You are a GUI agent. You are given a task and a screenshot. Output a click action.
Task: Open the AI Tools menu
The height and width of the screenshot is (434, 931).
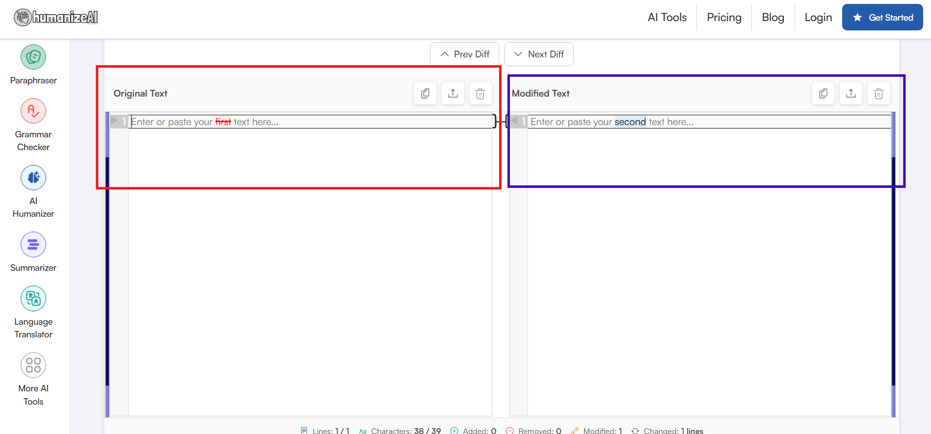pos(666,18)
